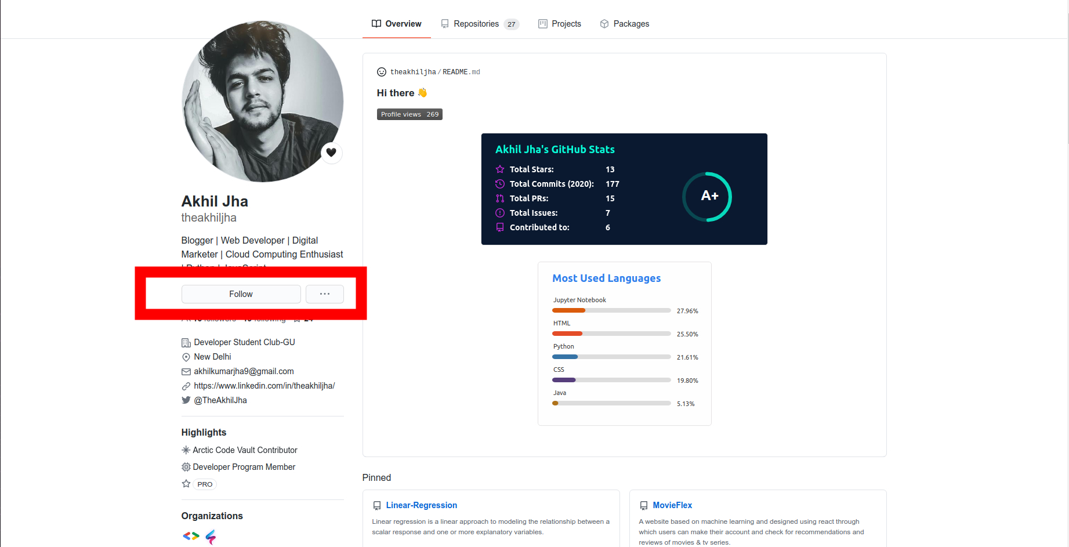The image size is (1069, 547).
Task: Click the Twitter bird icon
Action: 186,400
